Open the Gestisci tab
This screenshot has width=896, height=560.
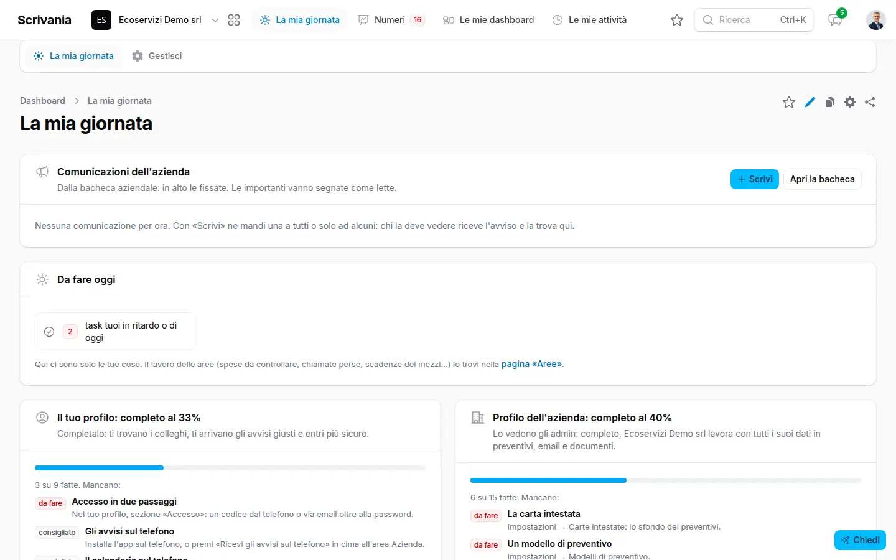[x=157, y=56]
